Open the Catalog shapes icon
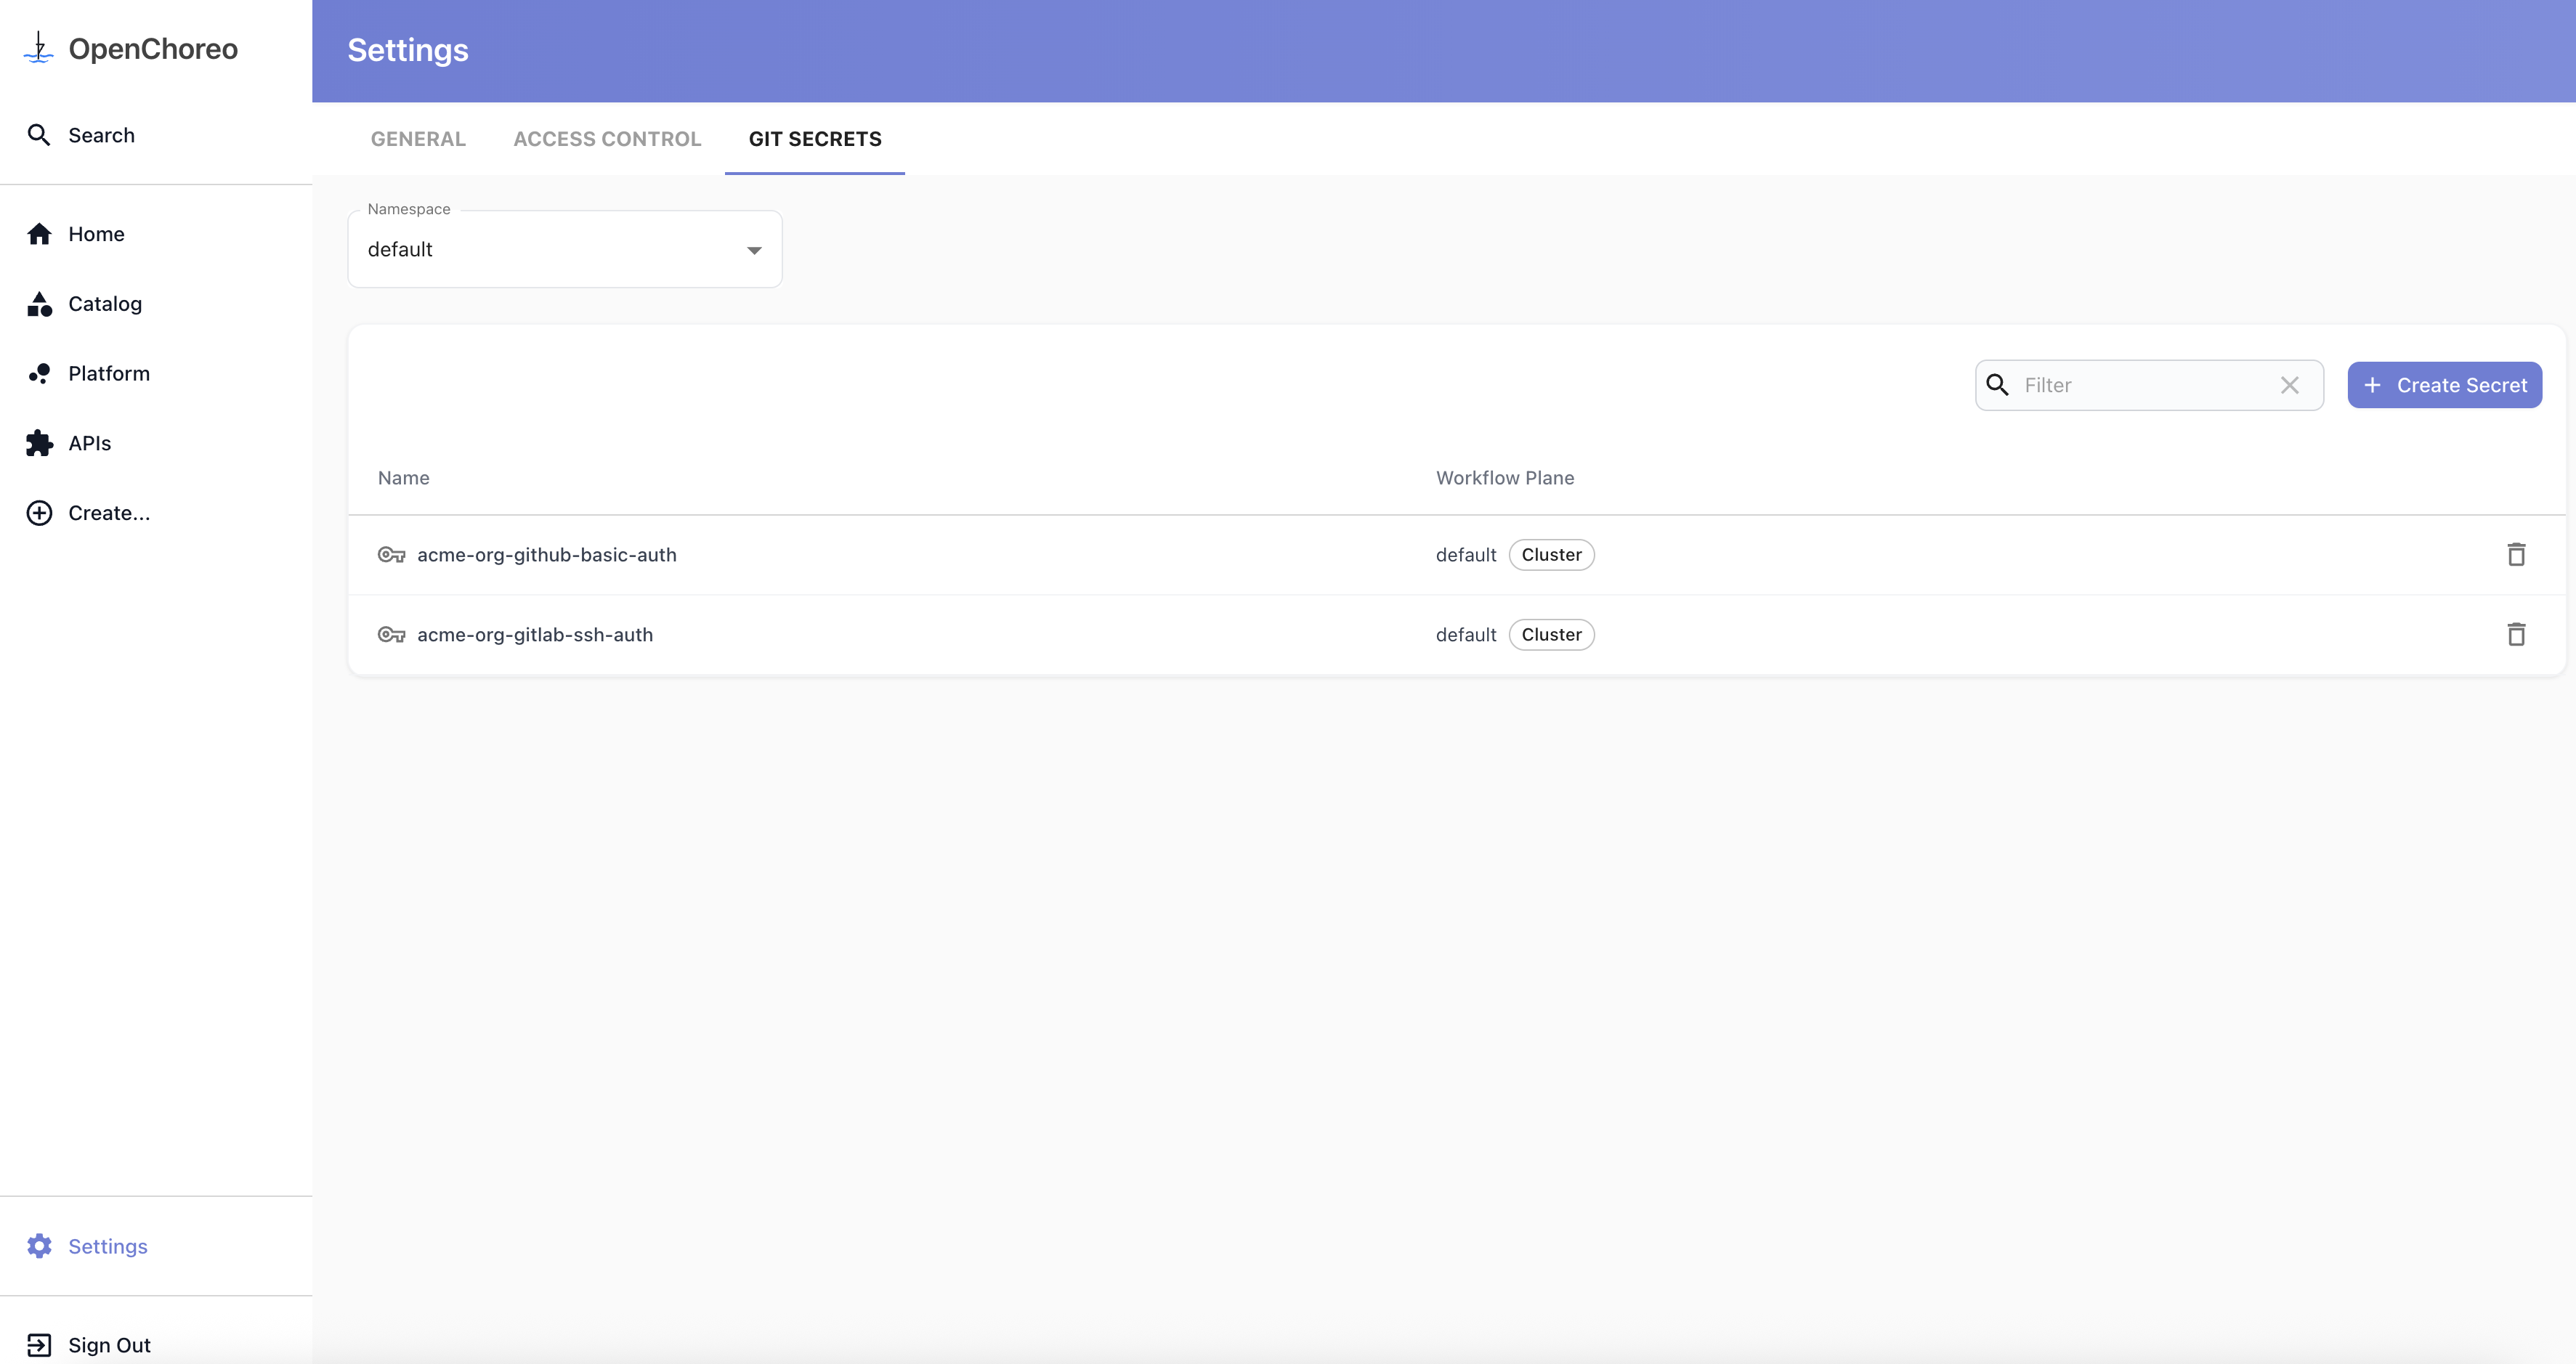The image size is (2576, 1364). point(39,304)
